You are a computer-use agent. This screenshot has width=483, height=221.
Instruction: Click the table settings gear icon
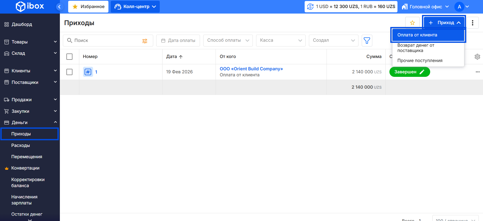click(477, 57)
